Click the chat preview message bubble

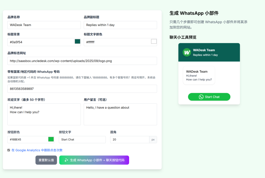[x=199, y=75]
